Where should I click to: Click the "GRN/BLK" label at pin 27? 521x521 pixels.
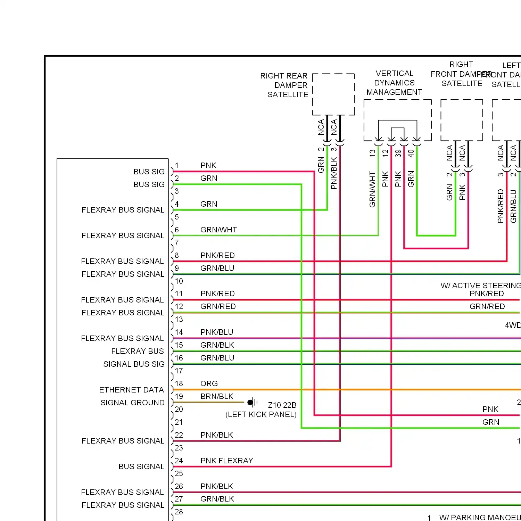217,499
